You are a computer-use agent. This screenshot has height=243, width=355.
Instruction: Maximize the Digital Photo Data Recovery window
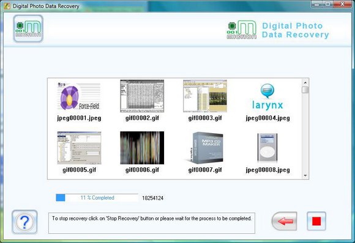click(328, 4)
